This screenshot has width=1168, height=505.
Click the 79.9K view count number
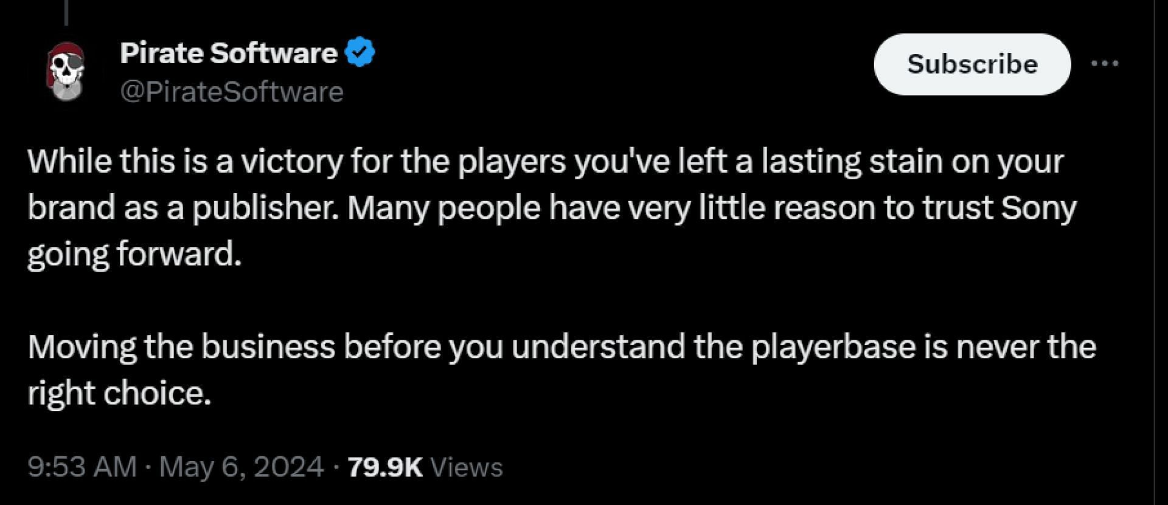coord(385,467)
